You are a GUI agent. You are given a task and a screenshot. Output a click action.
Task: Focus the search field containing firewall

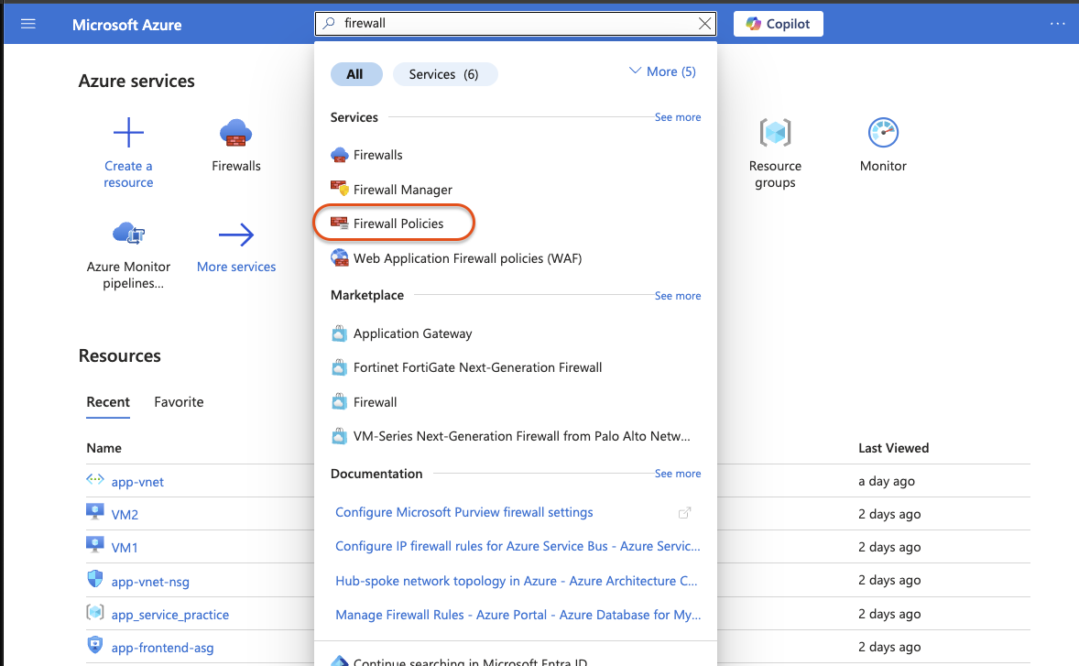[516, 24]
